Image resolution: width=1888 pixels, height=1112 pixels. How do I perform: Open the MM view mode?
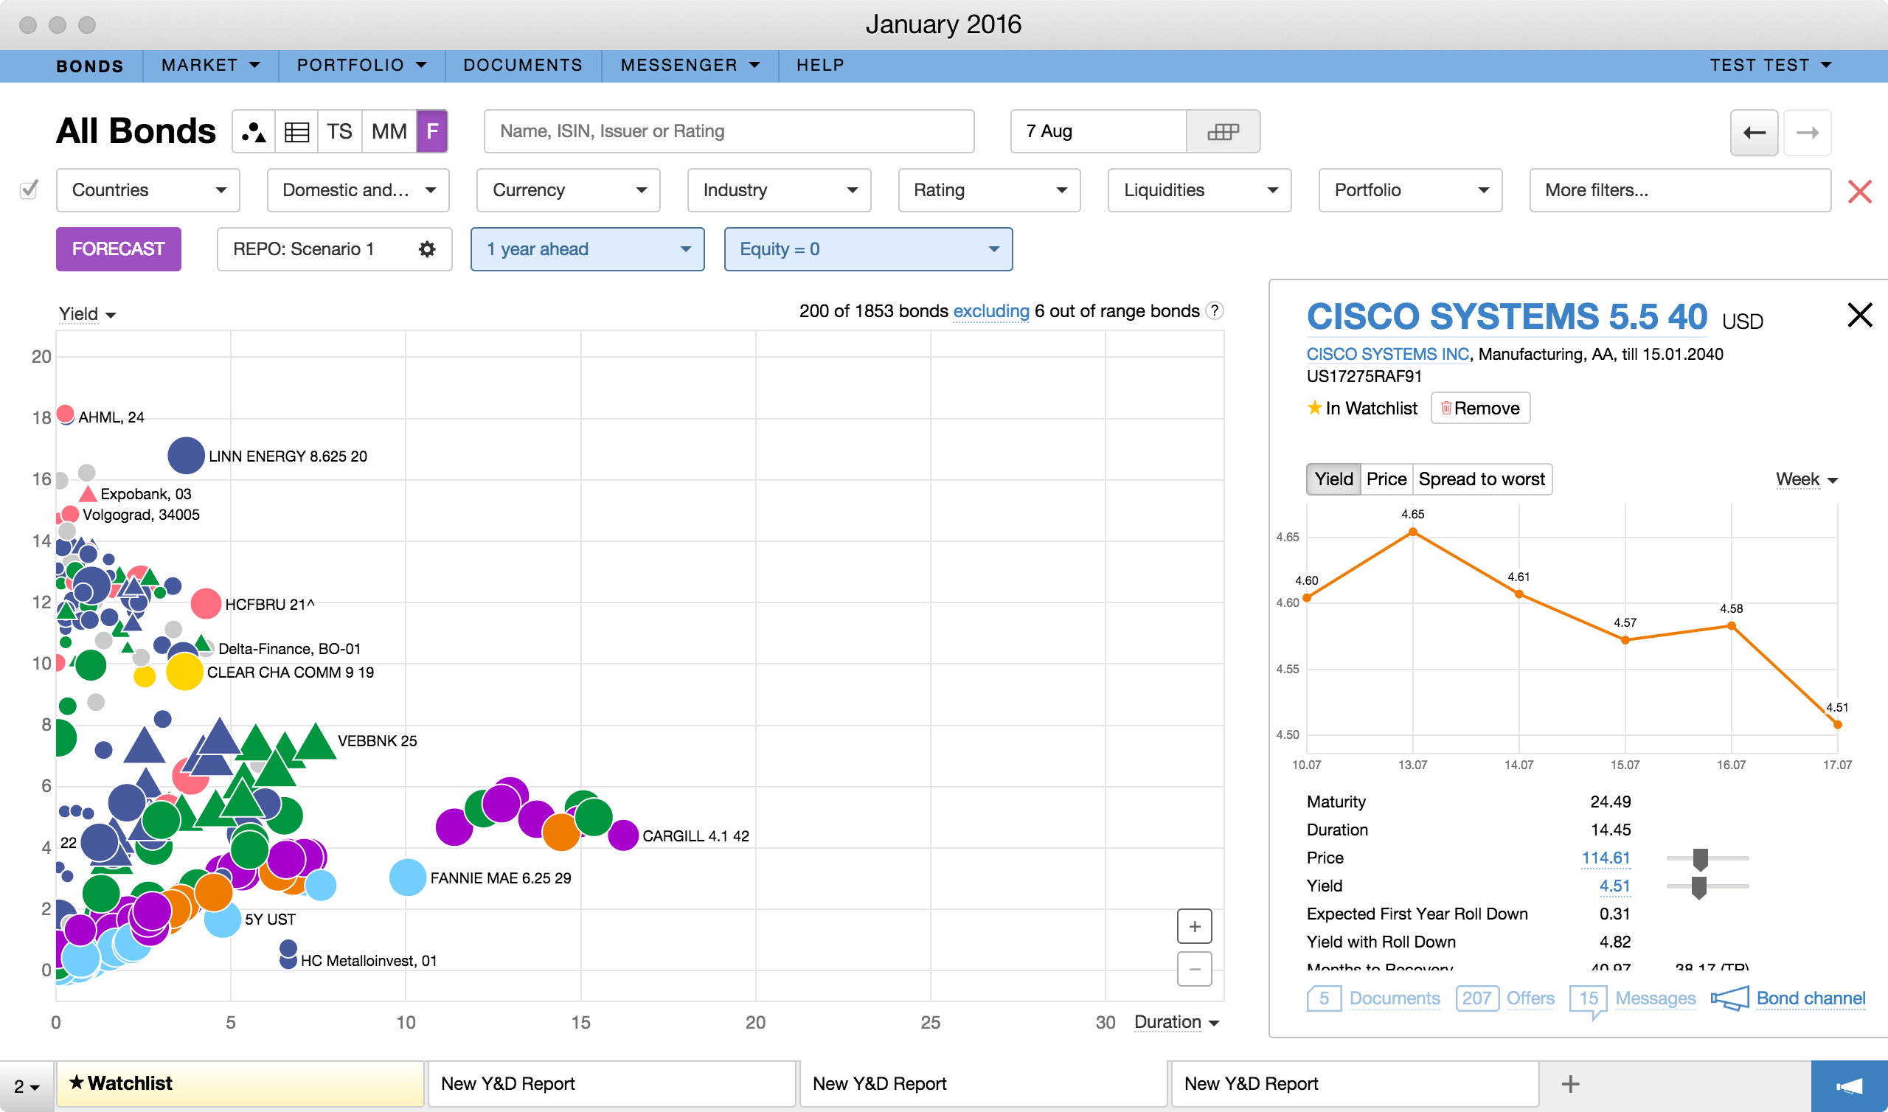(x=389, y=132)
